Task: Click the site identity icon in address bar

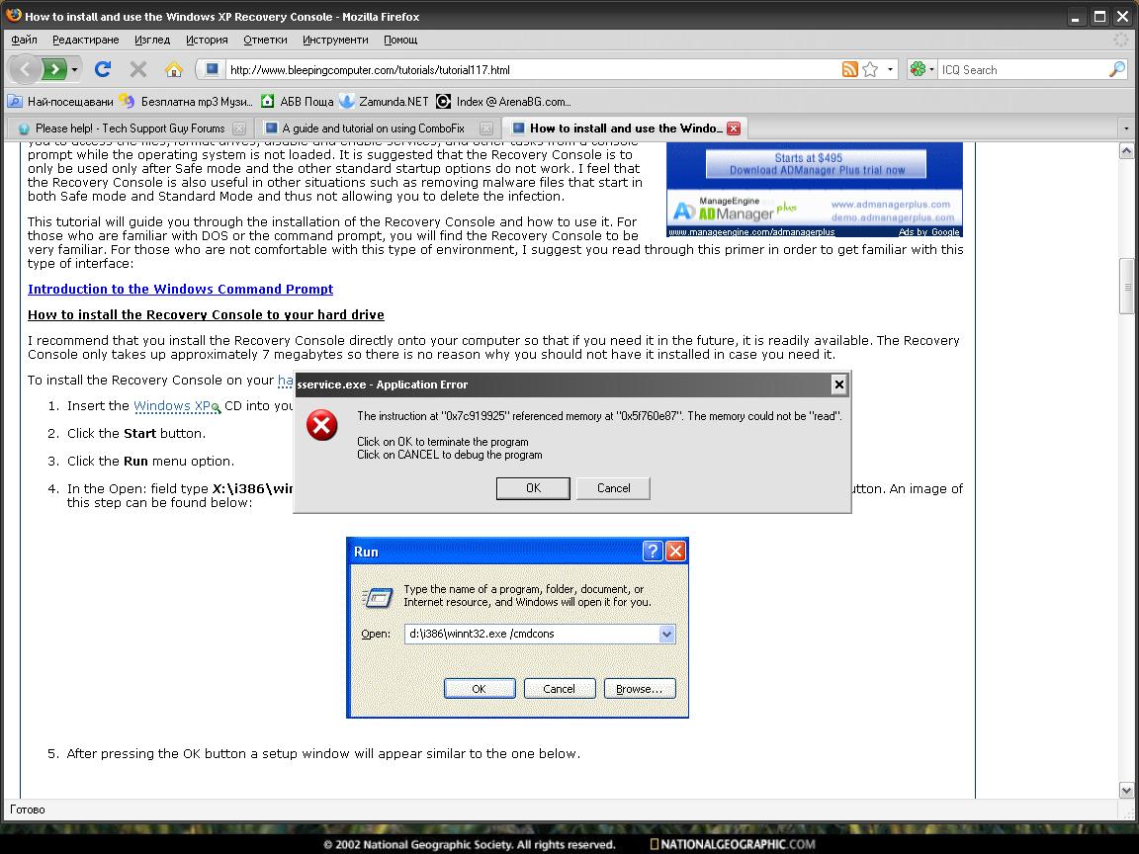Action: (x=212, y=69)
